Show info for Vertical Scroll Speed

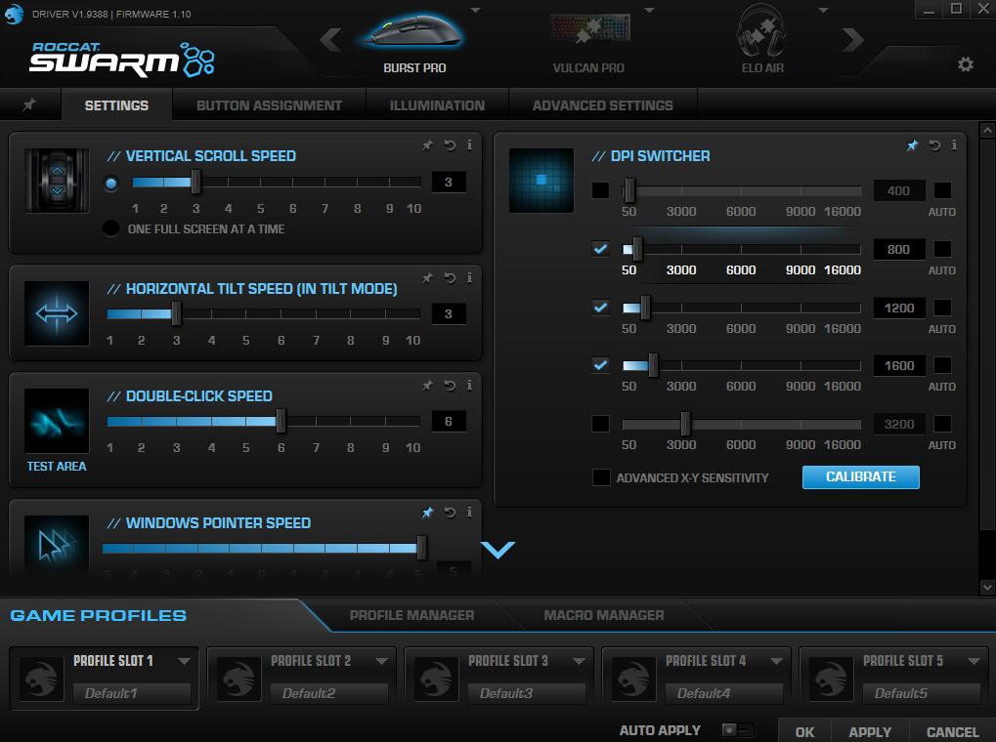click(x=469, y=144)
